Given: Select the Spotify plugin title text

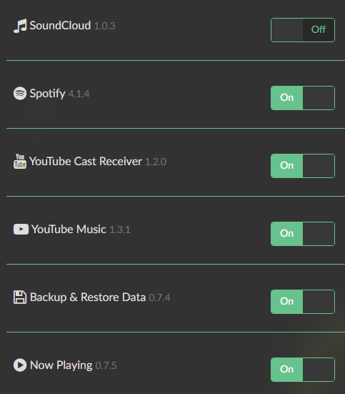Looking at the screenshot, I should [x=47, y=94].
